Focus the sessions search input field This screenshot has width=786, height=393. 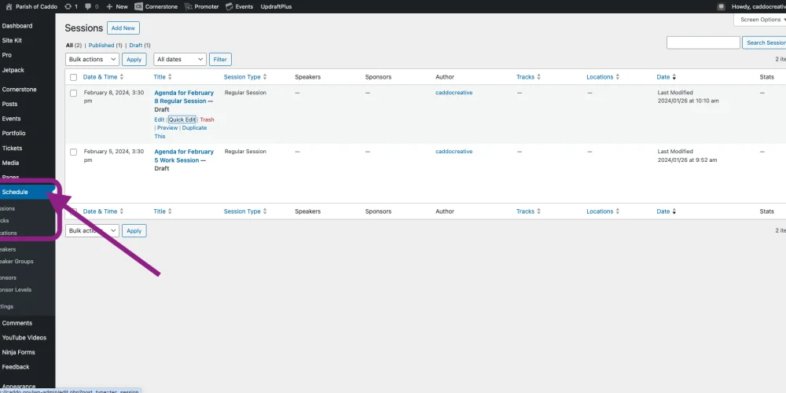point(703,42)
